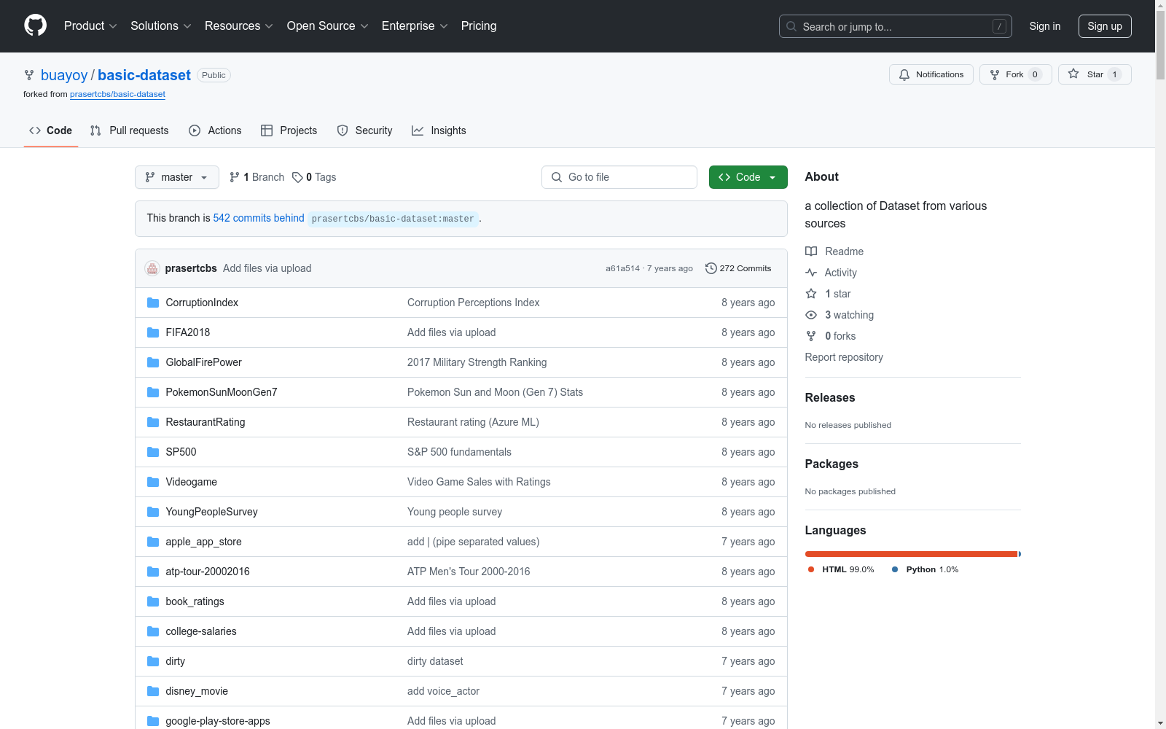Expand the Open Source menu

click(328, 26)
